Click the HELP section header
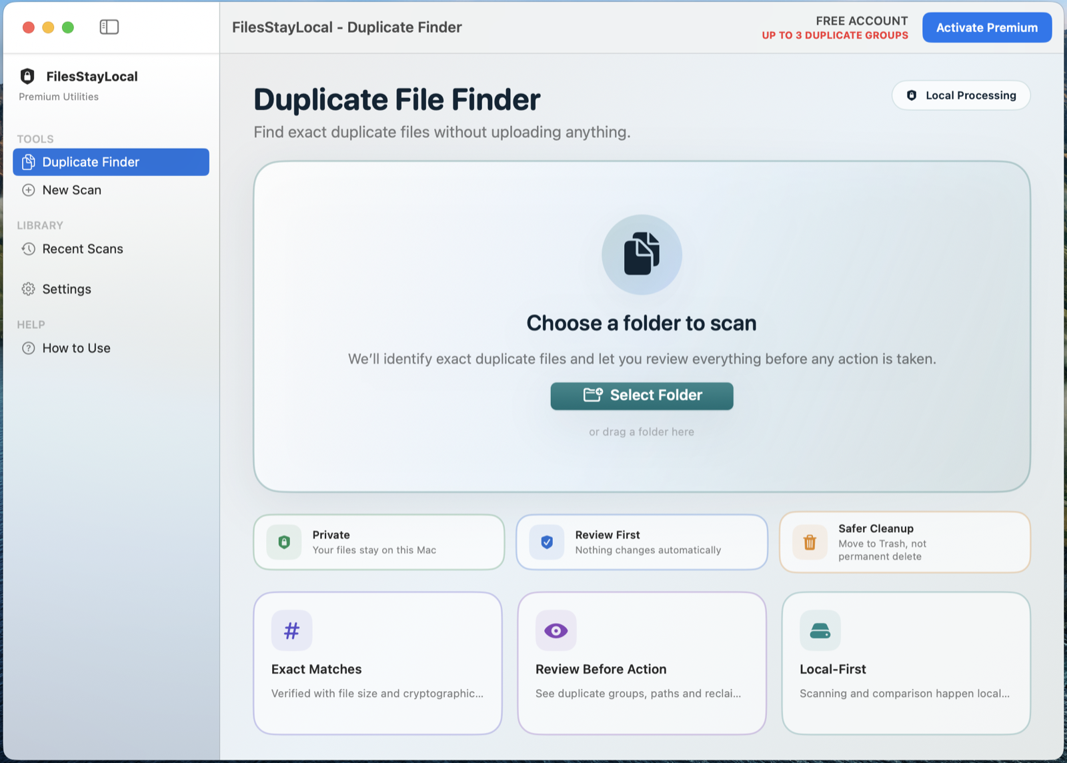 31,325
